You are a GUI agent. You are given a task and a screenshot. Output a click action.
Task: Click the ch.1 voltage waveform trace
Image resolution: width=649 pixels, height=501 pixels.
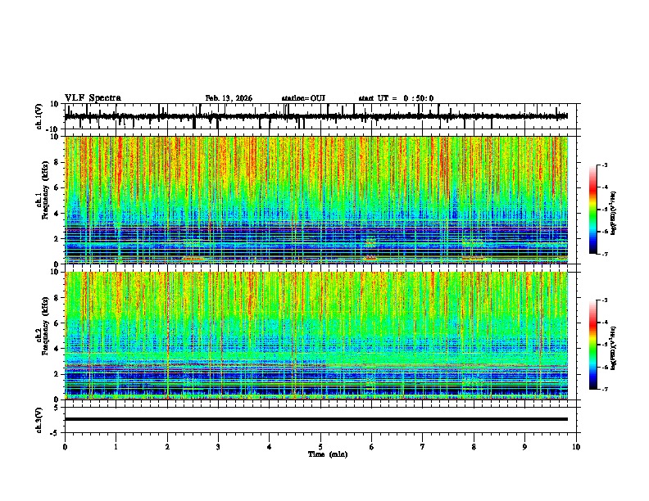315,116
